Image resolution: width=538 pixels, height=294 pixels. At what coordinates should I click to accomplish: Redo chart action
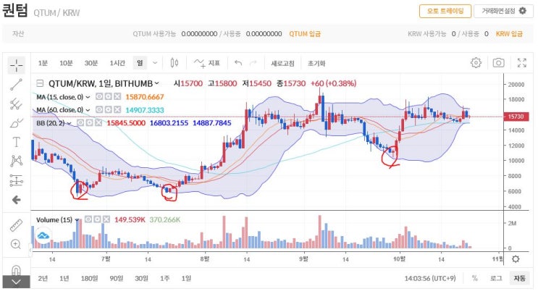tap(253, 63)
